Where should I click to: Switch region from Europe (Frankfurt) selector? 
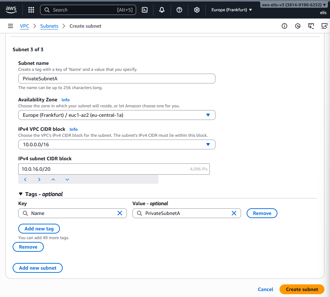pos(232,10)
